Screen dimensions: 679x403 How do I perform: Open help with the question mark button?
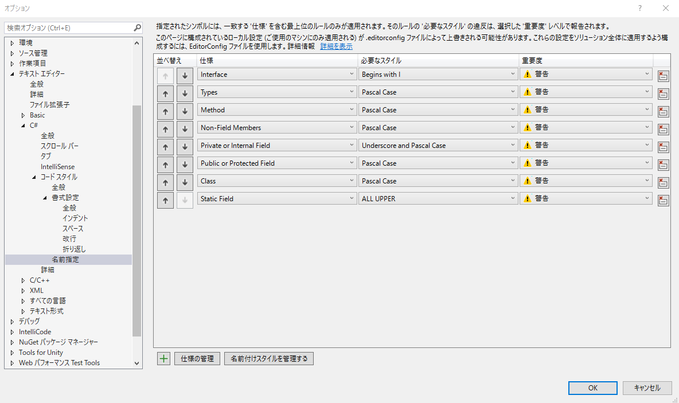(639, 8)
